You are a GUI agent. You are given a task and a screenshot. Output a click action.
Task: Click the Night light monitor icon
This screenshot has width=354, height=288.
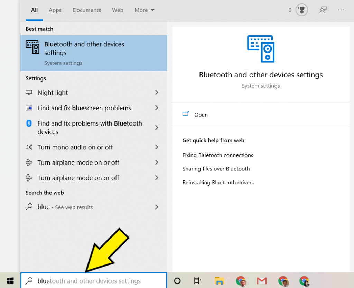point(29,92)
